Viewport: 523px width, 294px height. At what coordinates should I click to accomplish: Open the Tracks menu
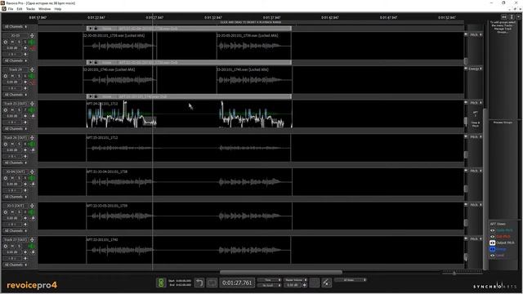tap(30, 9)
